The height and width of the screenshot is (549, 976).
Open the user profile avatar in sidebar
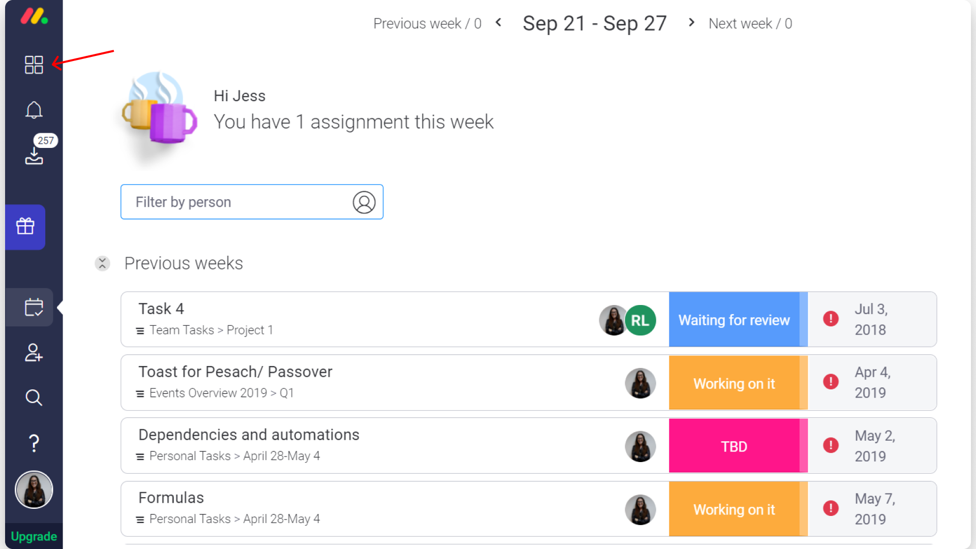click(34, 490)
